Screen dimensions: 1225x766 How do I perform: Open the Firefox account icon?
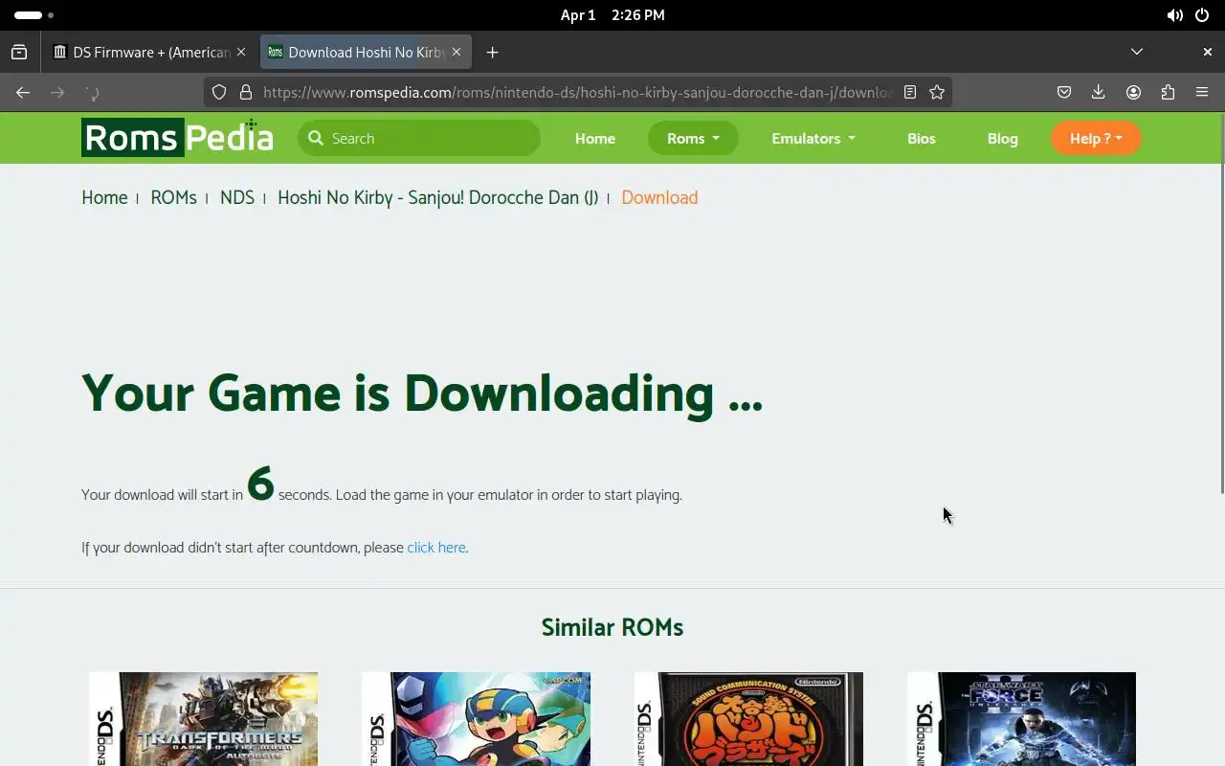coord(1133,92)
